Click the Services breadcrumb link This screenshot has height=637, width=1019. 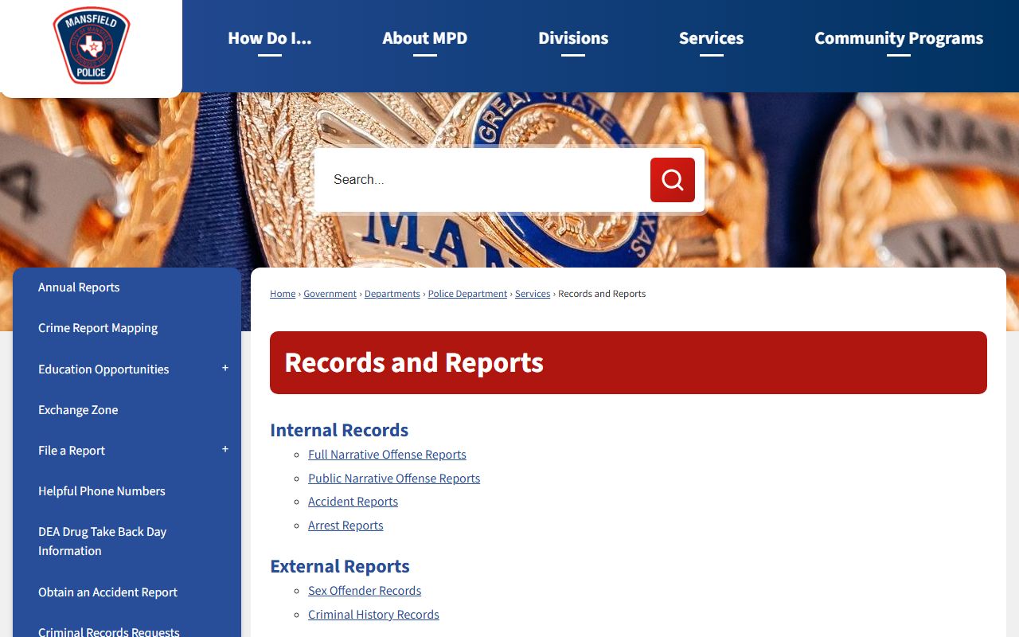pos(533,294)
